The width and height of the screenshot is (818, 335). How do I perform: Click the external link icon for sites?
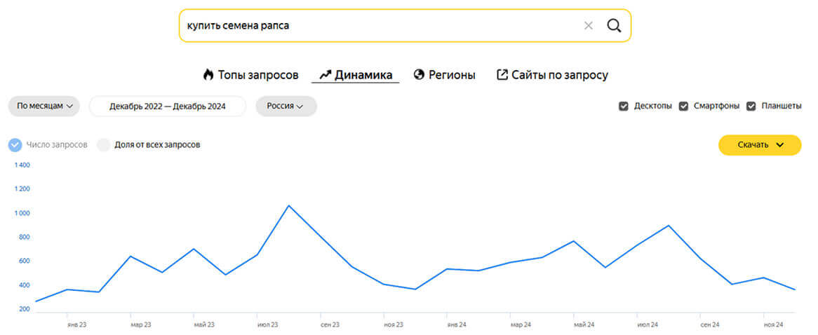pyautogui.click(x=502, y=74)
